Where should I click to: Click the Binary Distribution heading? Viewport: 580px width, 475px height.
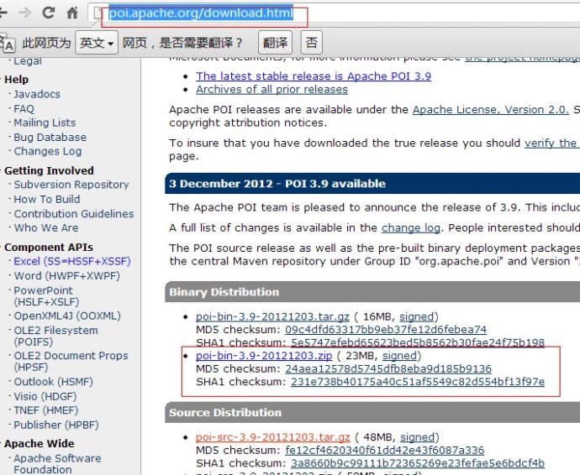(x=224, y=292)
